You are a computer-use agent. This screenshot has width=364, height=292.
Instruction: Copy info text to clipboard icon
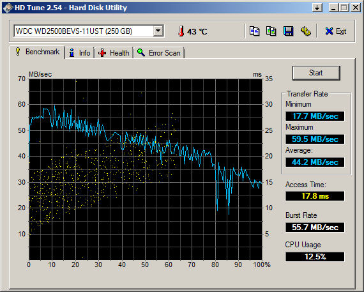tap(255, 31)
